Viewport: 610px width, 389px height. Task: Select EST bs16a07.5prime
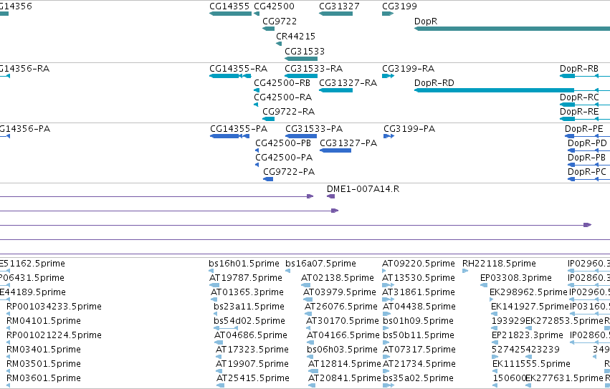pyautogui.click(x=288, y=271)
